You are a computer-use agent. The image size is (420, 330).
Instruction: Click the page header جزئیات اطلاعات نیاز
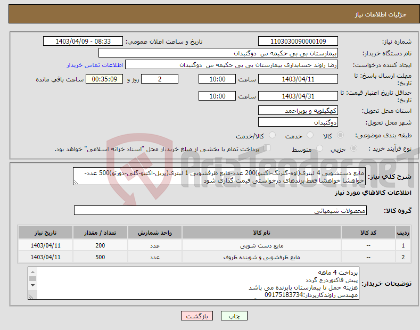point(381,14)
